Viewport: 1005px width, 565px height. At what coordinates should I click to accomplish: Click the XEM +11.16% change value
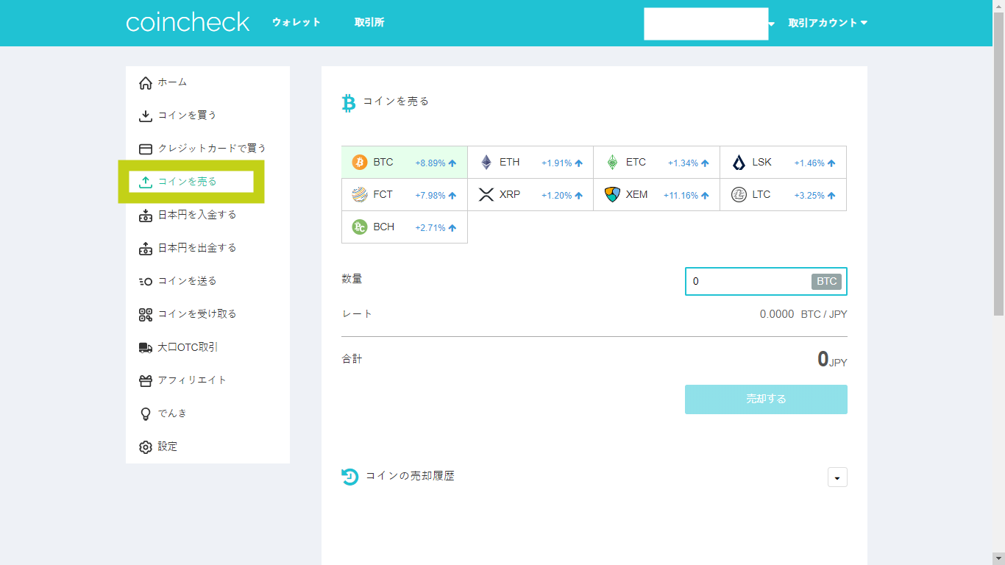click(681, 196)
